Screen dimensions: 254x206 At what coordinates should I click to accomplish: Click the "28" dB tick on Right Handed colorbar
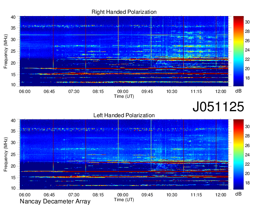(247, 31)
